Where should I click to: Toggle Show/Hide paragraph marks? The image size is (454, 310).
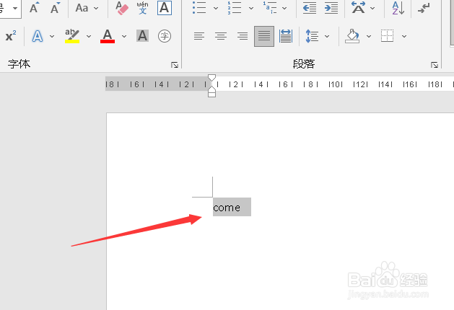pyautogui.click(x=424, y=8)
